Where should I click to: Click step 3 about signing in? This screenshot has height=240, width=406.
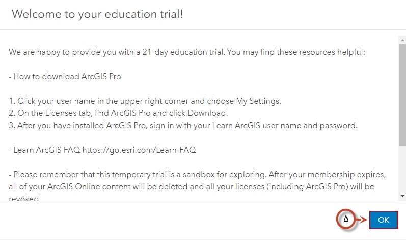pyautogui.click(x=183, y=126)
